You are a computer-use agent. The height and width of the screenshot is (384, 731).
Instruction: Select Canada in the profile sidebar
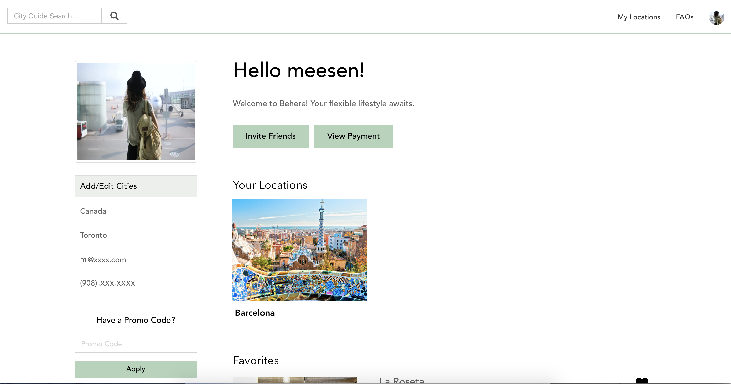pyautogui.click(x=93, y=211)
